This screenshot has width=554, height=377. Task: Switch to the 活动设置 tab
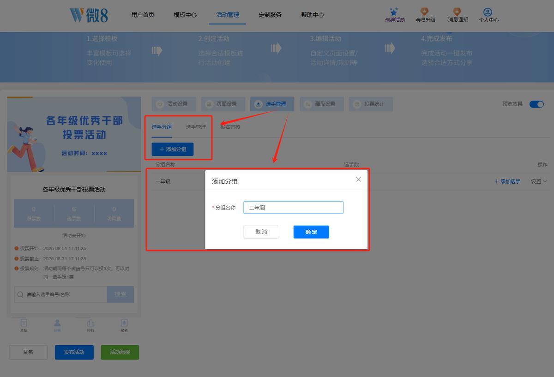[x=174, y=104]
